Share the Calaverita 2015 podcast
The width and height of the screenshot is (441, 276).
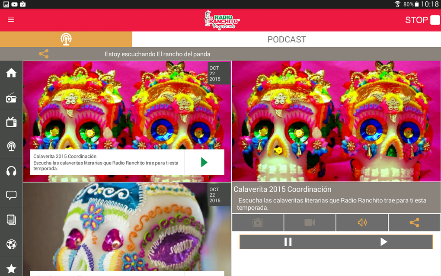414,222
